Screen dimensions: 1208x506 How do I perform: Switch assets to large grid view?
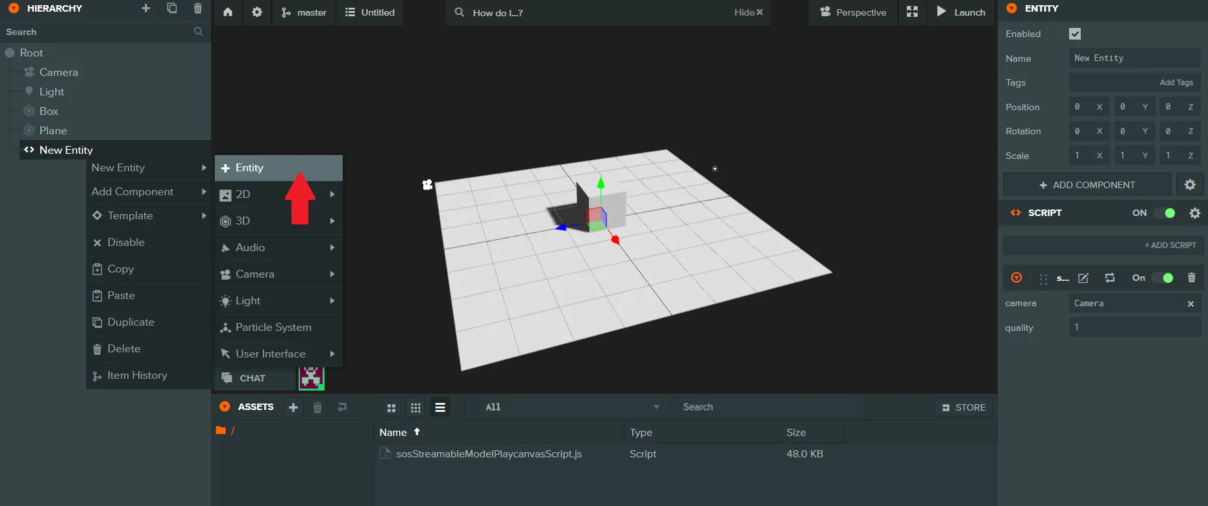(x=391, y=407)
